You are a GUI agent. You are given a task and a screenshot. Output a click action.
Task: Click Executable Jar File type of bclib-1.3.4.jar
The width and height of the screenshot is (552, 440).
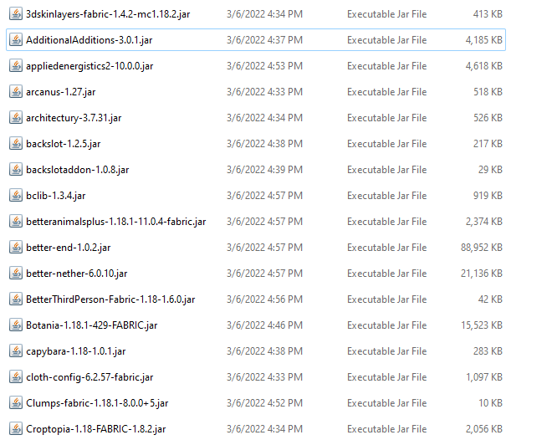(387, 196)
